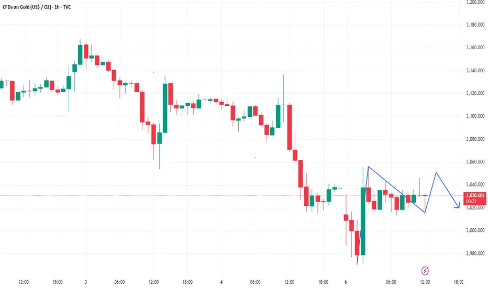Image resolution: width=488 pixels, height=288 pixels.
Task: Select the 3,000.000 price axis label
Action: point(475,230)
